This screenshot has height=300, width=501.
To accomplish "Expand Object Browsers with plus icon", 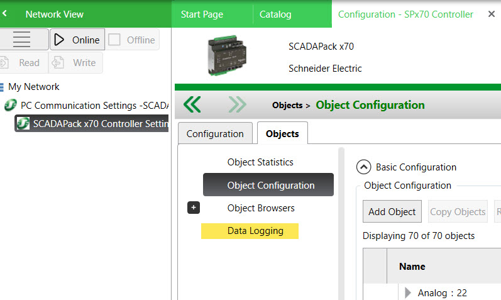I will [x=194, y=208].
